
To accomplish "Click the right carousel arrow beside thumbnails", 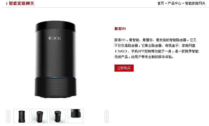I will click(107, 116).
